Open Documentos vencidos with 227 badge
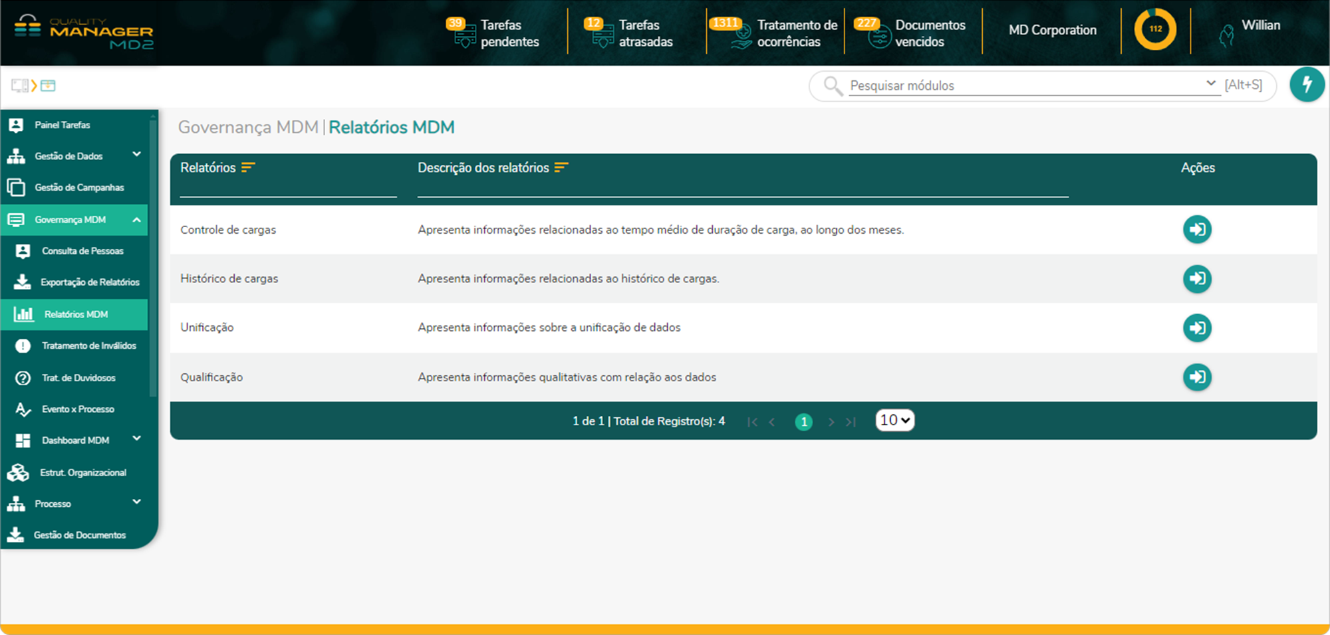This screenshot has width=1330, height=635. 879,33
